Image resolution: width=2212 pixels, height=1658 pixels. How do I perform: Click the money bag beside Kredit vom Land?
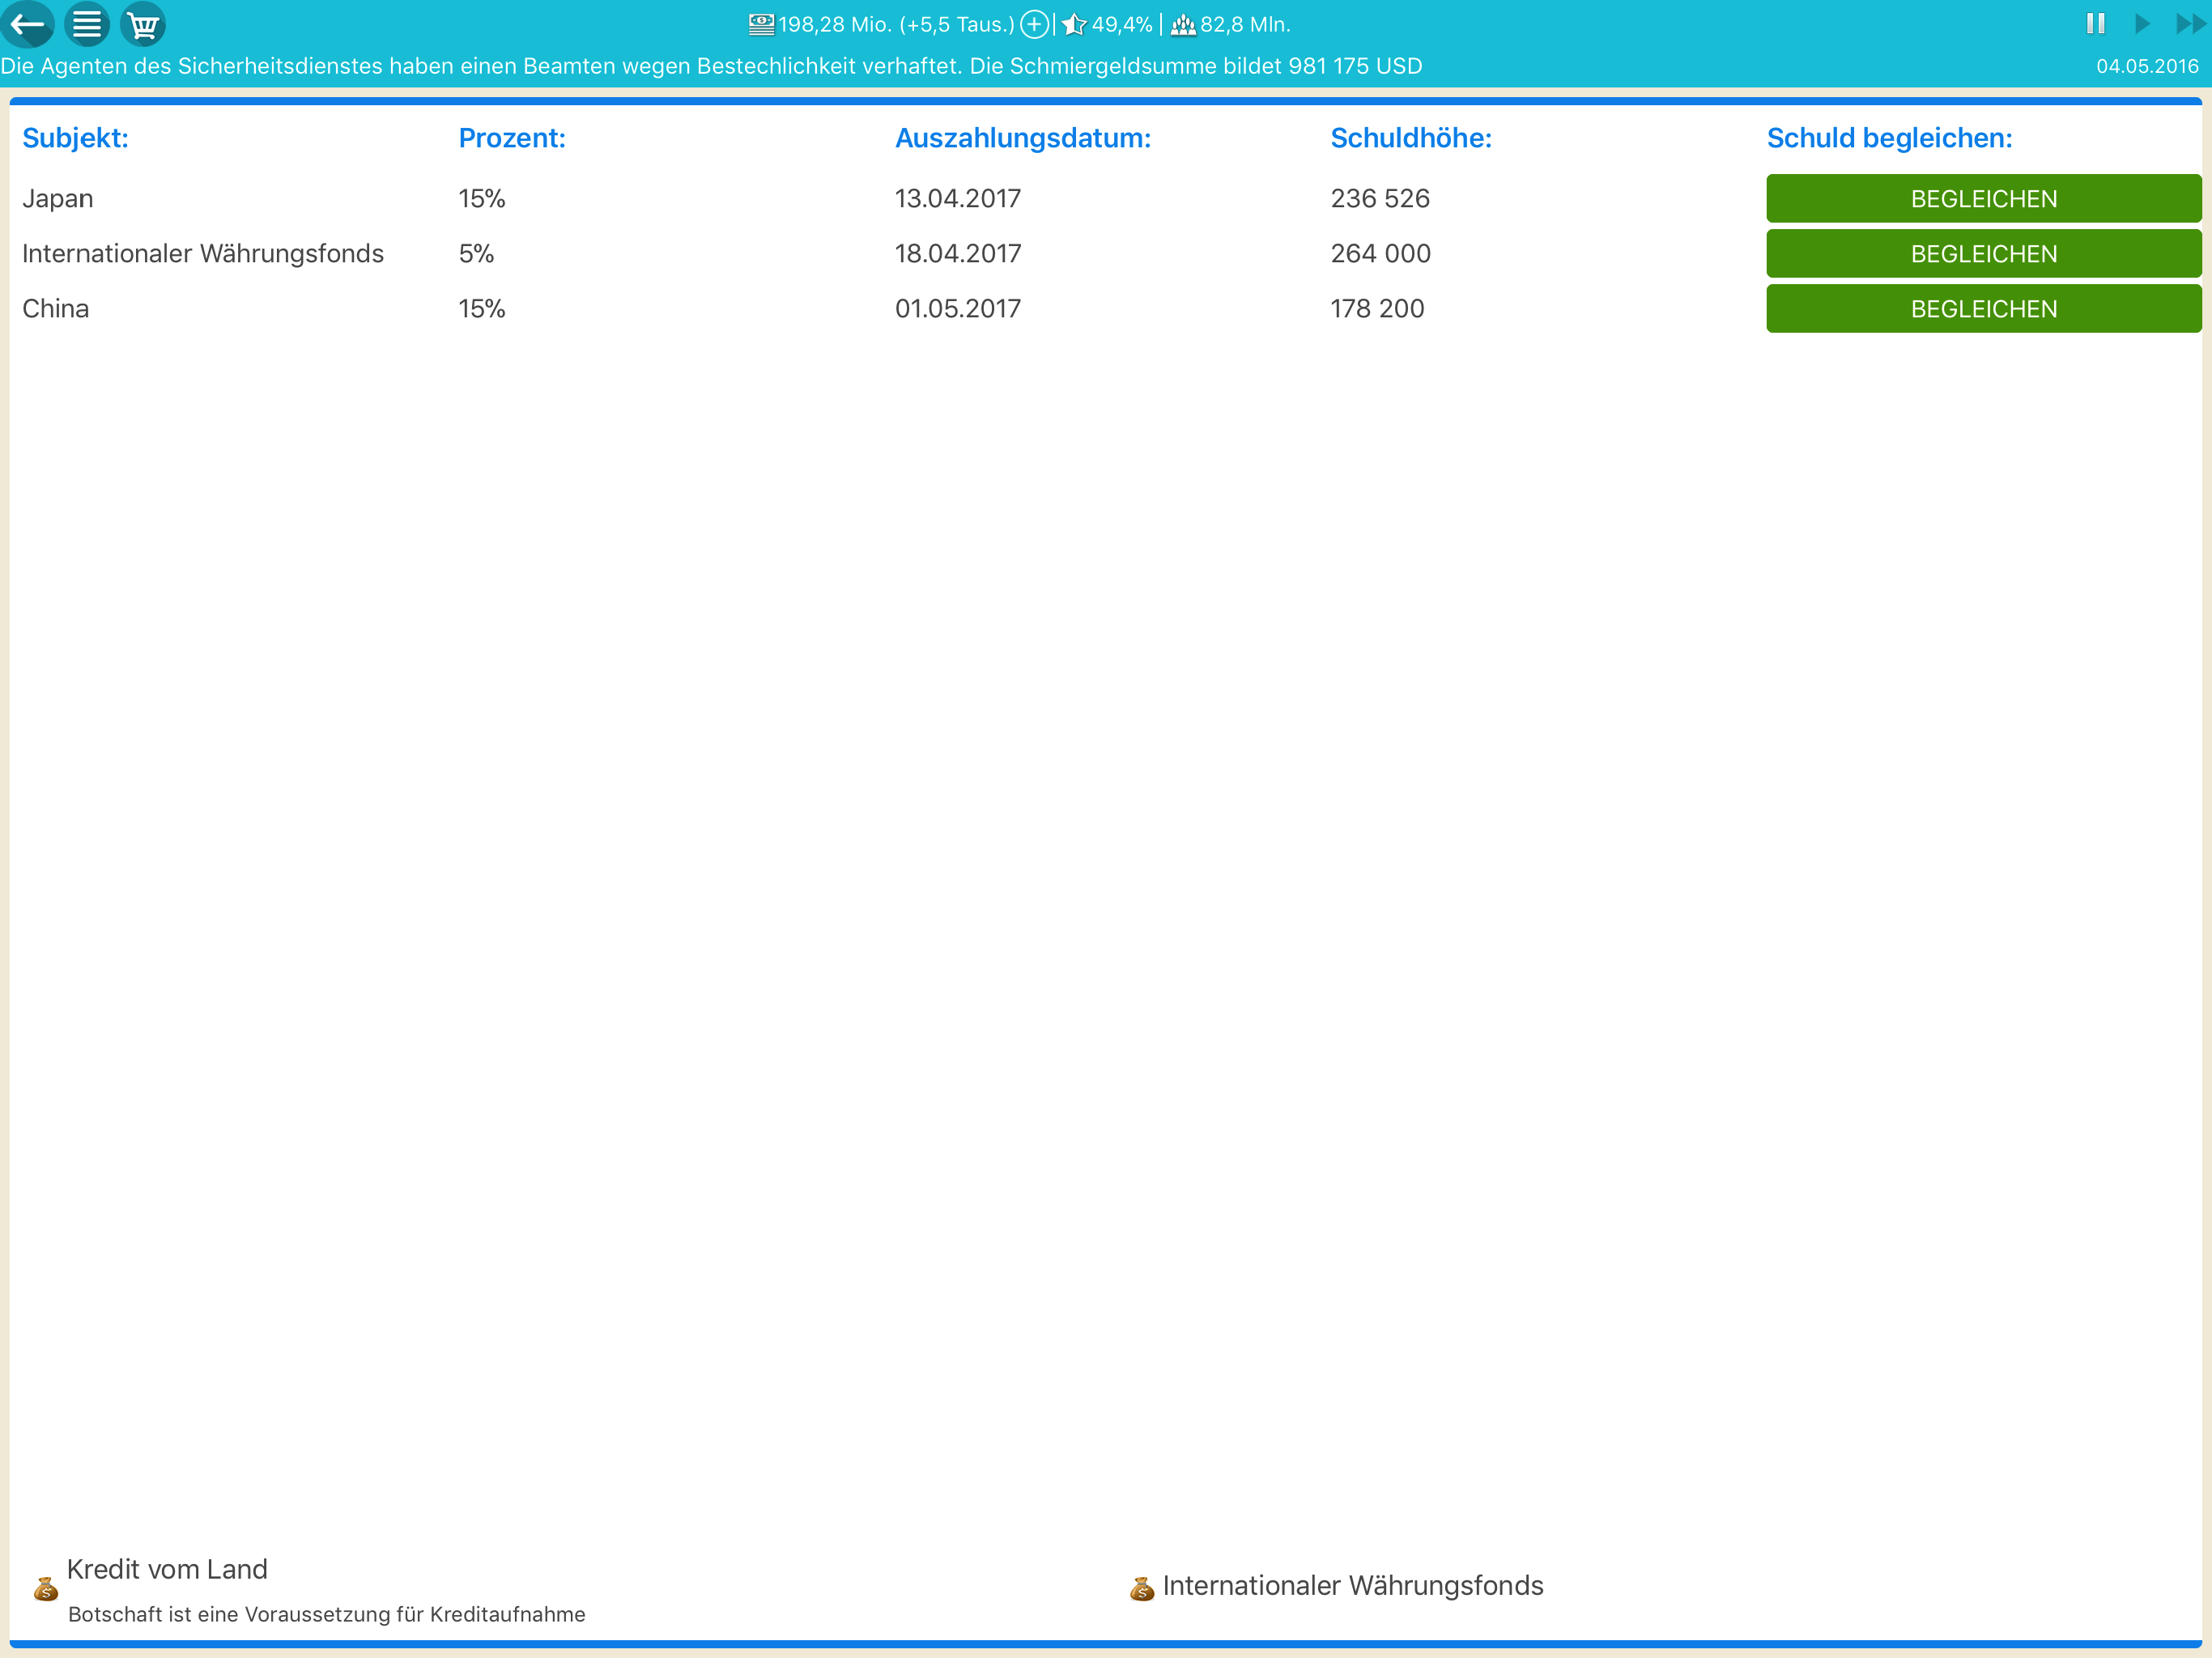(x=45, y=1588)
